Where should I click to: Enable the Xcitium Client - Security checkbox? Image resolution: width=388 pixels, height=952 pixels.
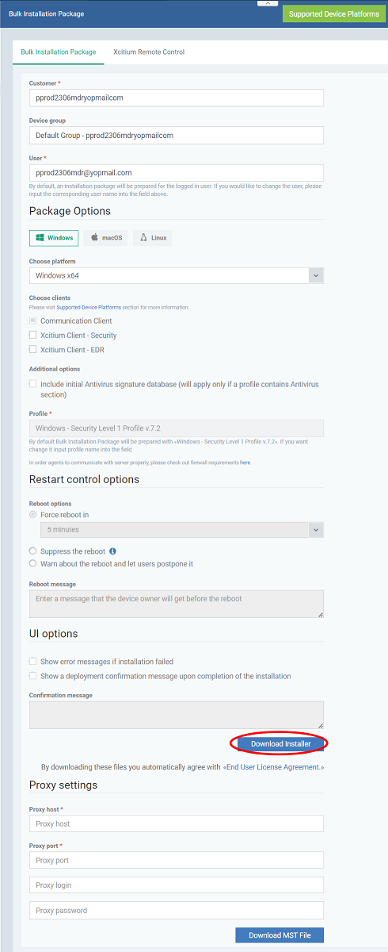point(32,335)
